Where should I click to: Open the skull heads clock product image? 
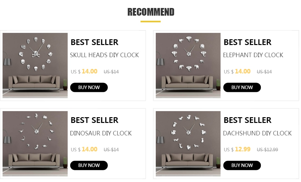pyautogui.click(x=35, y=65)
